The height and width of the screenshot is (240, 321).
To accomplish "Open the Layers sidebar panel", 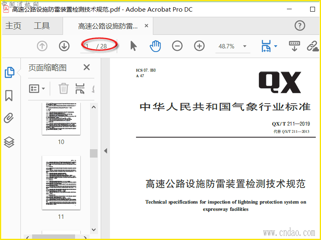I will (9, 142).
